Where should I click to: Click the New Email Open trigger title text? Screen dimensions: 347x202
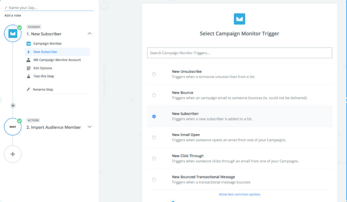pos(186,135)
